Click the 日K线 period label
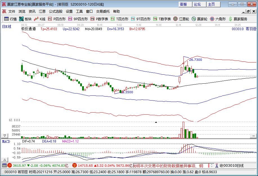The width and height of the screenshot is (258, 176). 7,26
